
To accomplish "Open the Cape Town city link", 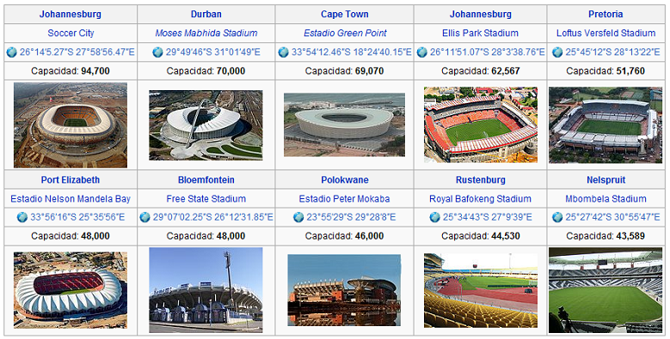I will click(x=344, y=14).
